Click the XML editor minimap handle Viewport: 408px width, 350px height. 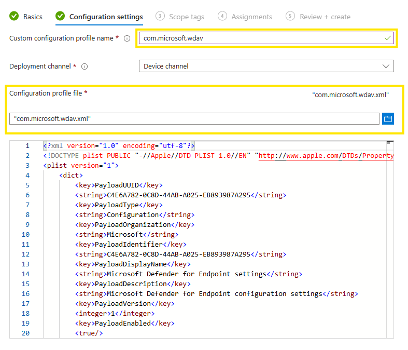[x=390, y=142]
